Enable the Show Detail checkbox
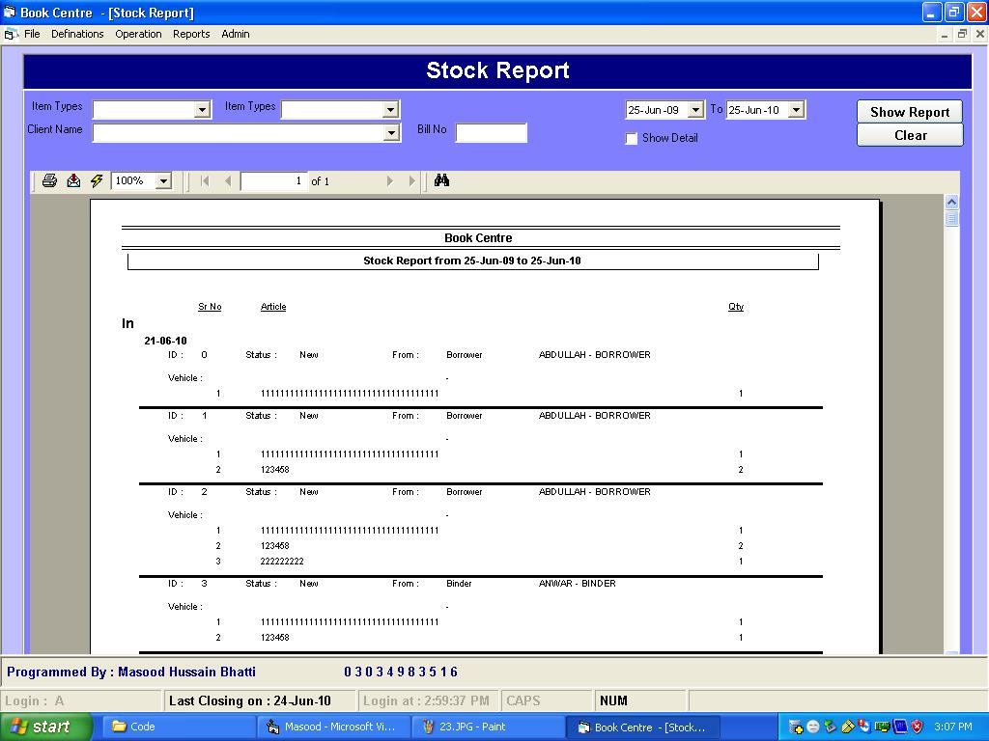This screenshot has height=741, width=989. (x=631, y=139)
